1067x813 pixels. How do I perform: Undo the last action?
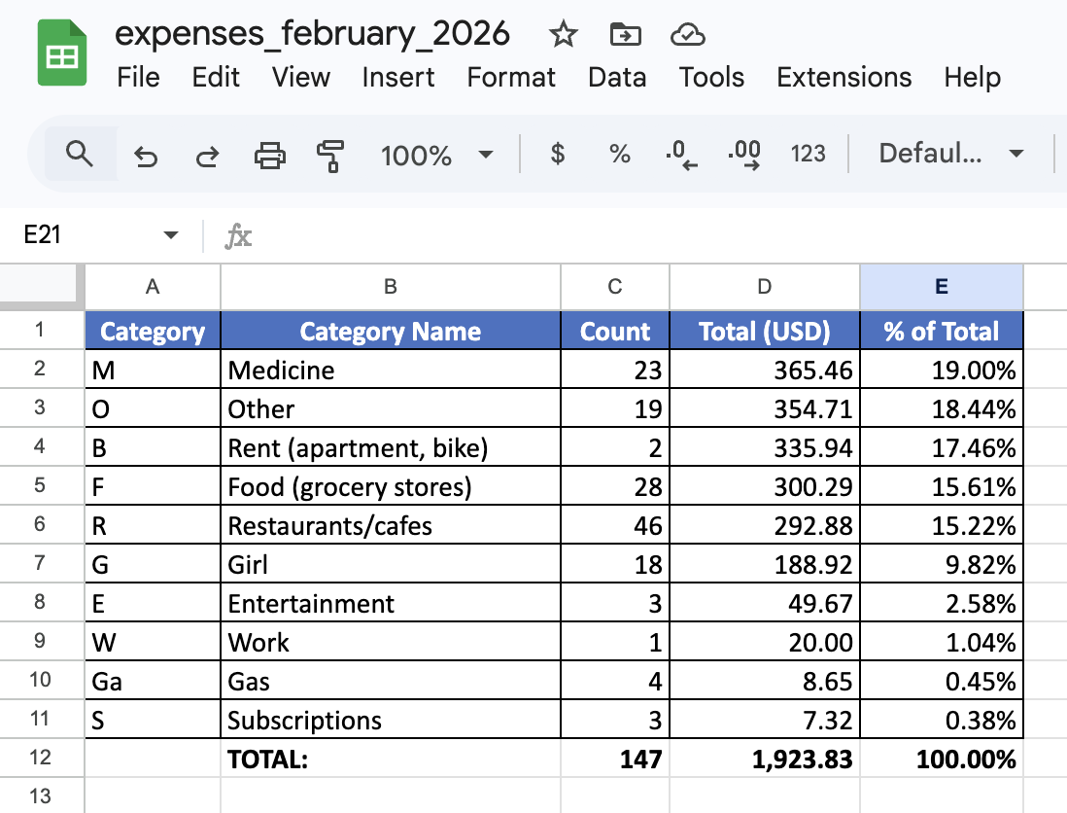[146, 156]
